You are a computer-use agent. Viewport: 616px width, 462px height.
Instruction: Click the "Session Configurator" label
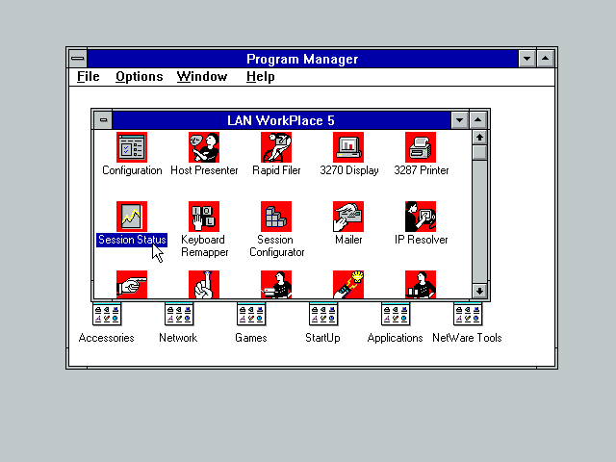pos(276,246)
